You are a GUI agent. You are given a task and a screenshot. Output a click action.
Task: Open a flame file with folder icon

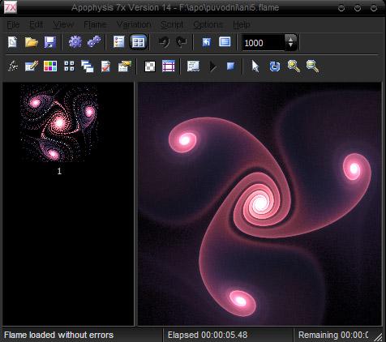tap(32, 42)
